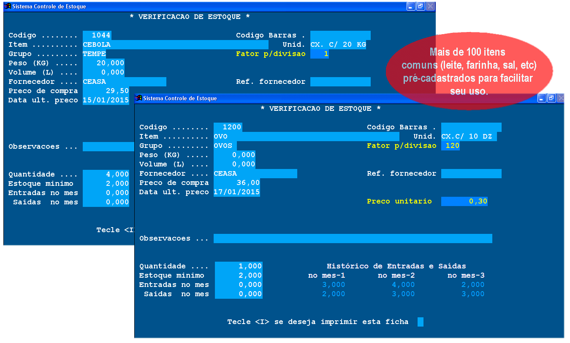Screen dimensions: 570x343
Task: Click Saidas value 3,000 under no mes-3
Action: 473,294
